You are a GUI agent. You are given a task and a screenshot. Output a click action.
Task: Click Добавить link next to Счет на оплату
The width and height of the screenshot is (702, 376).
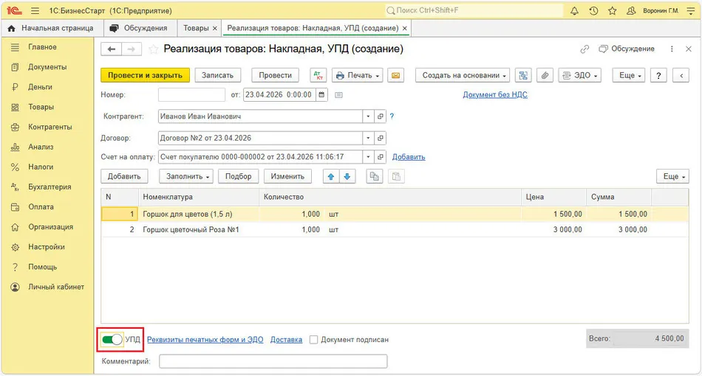409,157
